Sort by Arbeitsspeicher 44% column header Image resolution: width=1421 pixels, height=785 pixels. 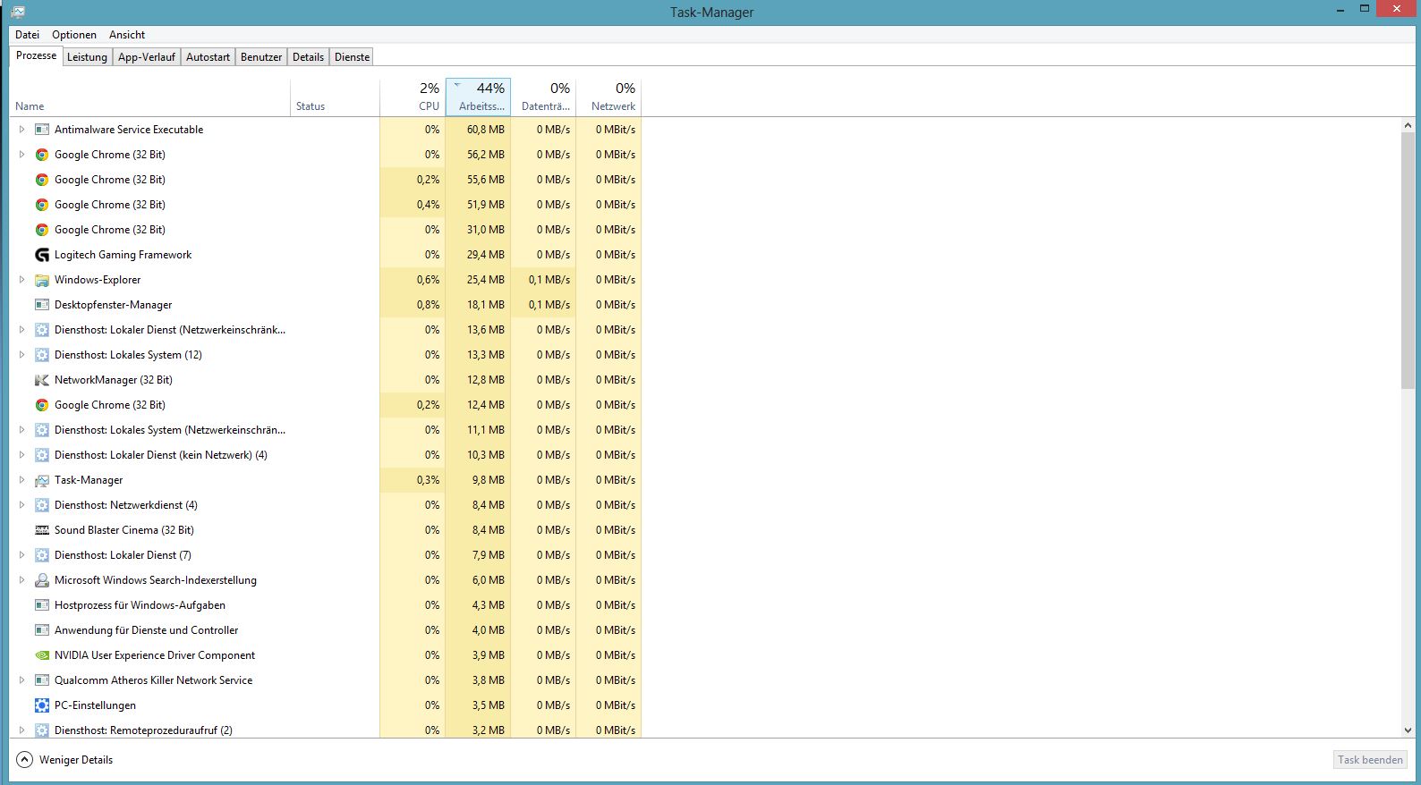point(478,97)
